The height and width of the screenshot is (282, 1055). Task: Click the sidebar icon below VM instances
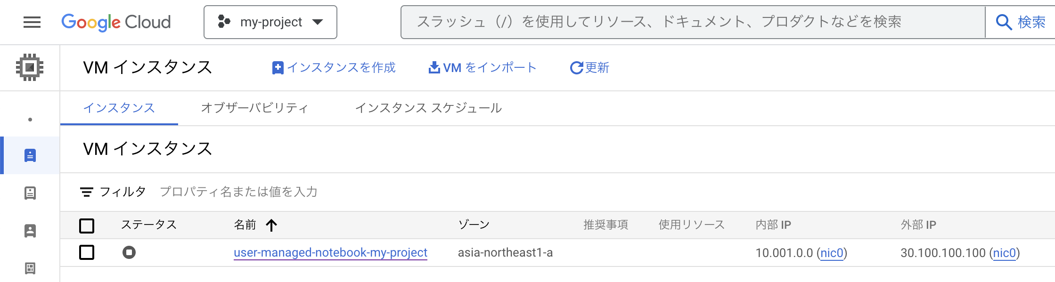click(x=30, y=193)
